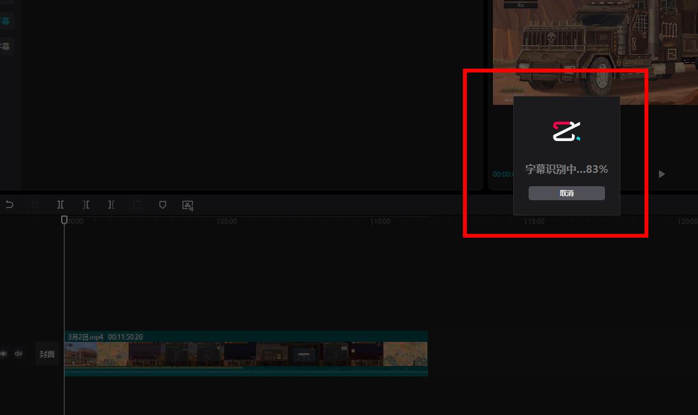
Task: Click the undo arrow in timeline toolbar
Action: pyautogui.click(x=9, y=205)
